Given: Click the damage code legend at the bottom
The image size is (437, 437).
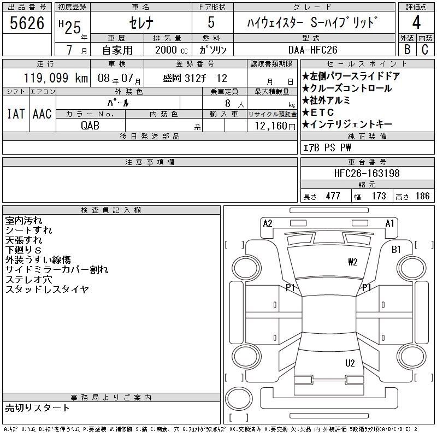Looking at the screenshot, I should pos(210,429).
